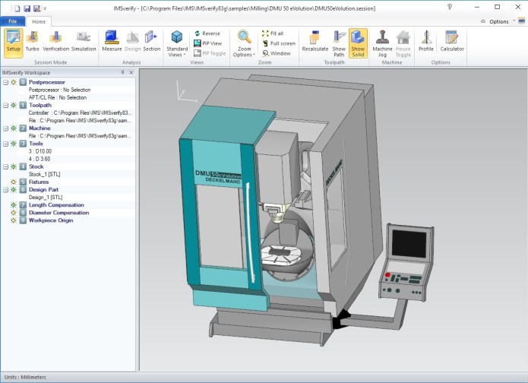
Task: Collapse the Stock tree node
Action: coord(5,166)
